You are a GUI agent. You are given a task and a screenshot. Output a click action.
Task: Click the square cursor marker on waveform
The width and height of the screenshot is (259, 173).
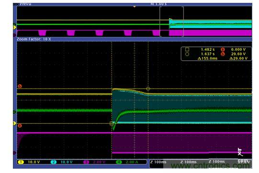click(112, 123)
